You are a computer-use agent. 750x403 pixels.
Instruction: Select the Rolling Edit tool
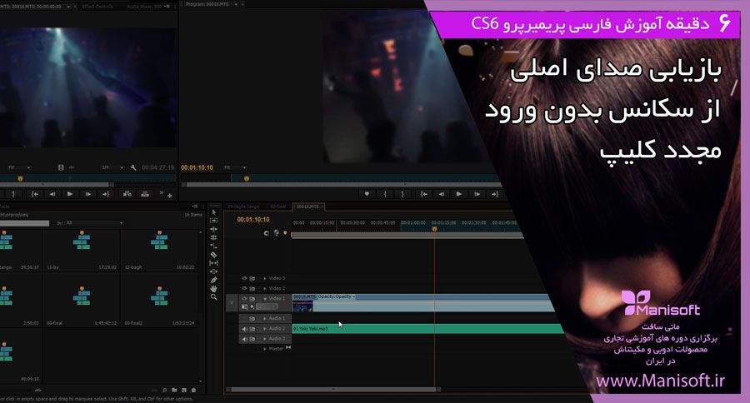[x=214, y=237]
